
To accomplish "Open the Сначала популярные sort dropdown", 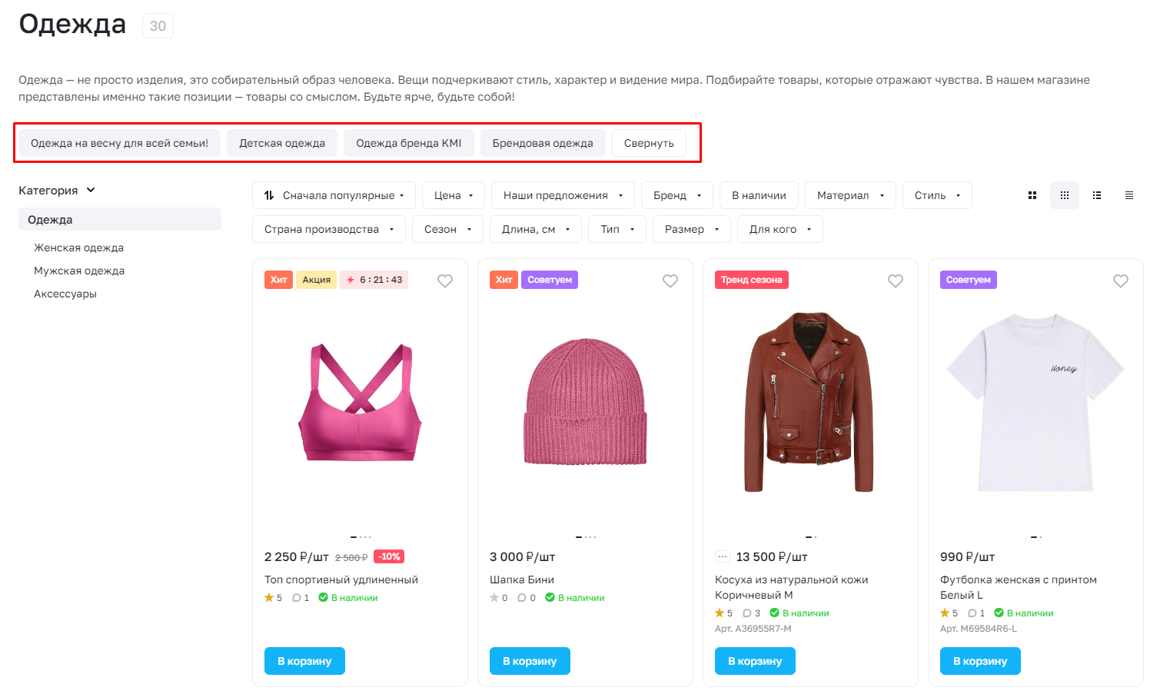I will [334, 195].
